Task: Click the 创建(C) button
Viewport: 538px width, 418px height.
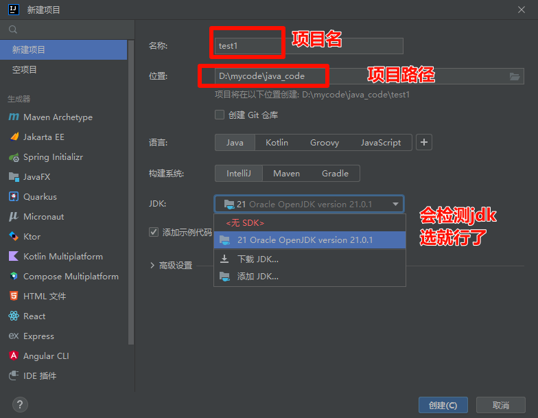Action: click(x=443, y=405)
